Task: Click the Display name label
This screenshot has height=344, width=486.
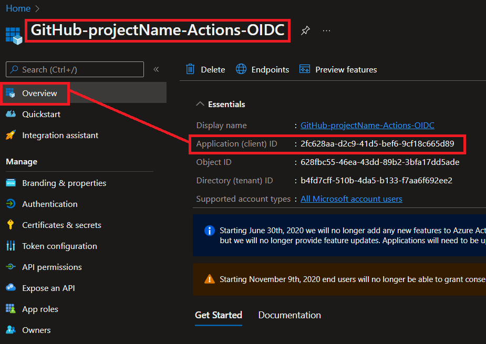Action: 222,126
